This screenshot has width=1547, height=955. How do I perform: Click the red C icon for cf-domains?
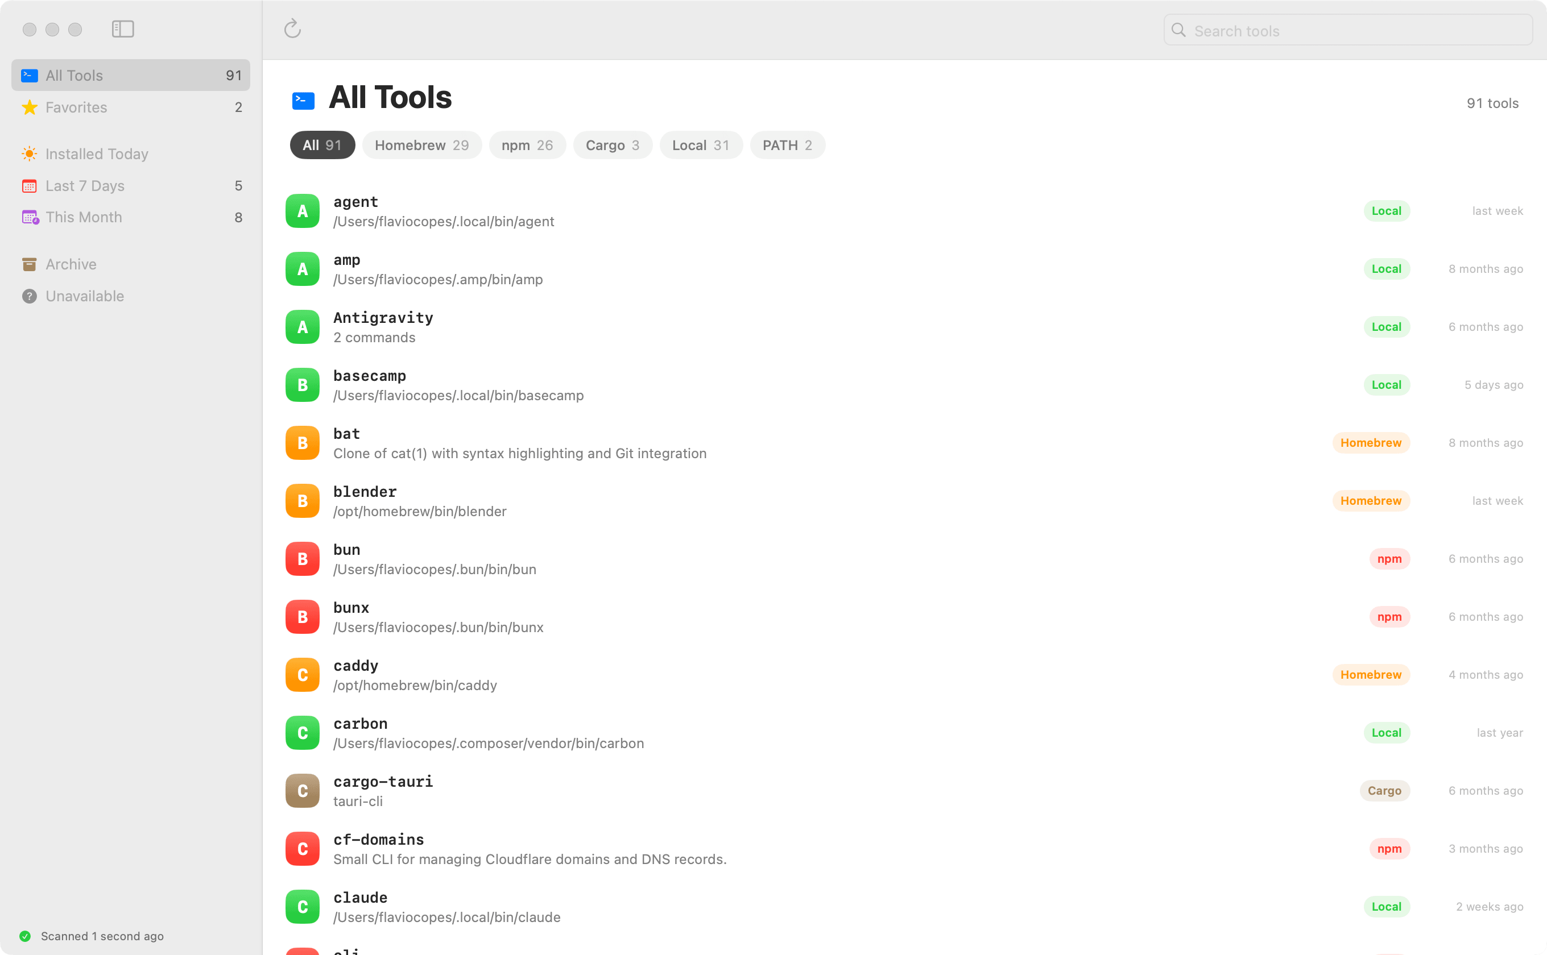coord(302,849)
